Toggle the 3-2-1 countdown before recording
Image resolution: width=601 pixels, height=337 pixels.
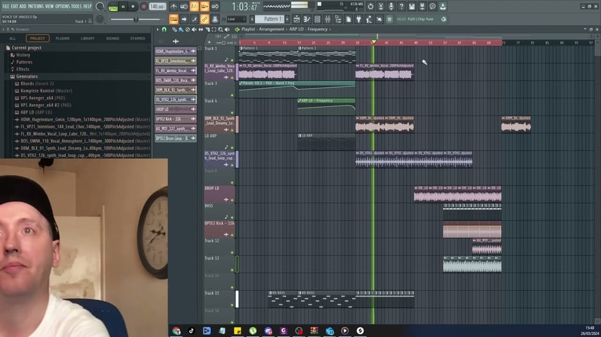[194, 7]
